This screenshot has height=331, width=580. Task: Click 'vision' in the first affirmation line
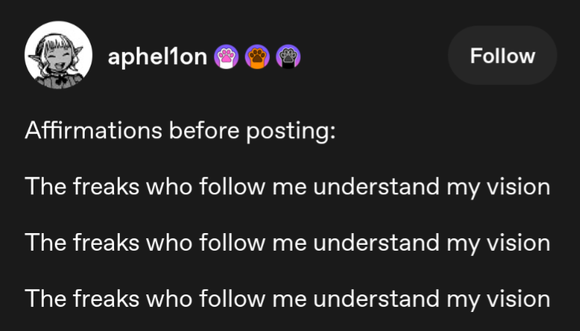tap(519, 186)
